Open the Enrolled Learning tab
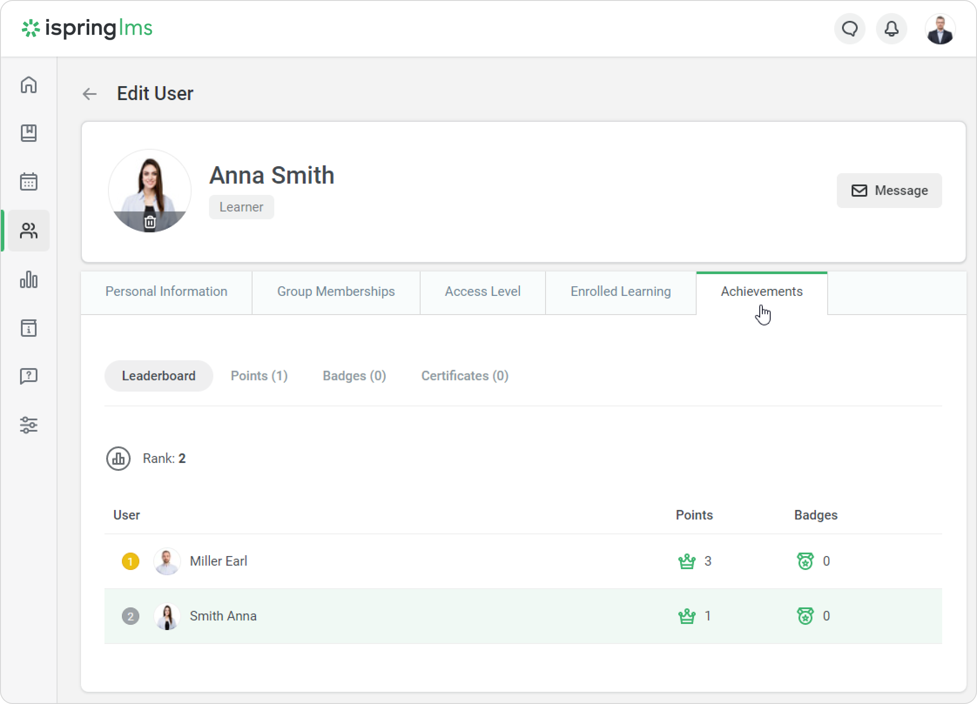Image resolution: width=977 pixels, height=704 pixels. [620, 292]
